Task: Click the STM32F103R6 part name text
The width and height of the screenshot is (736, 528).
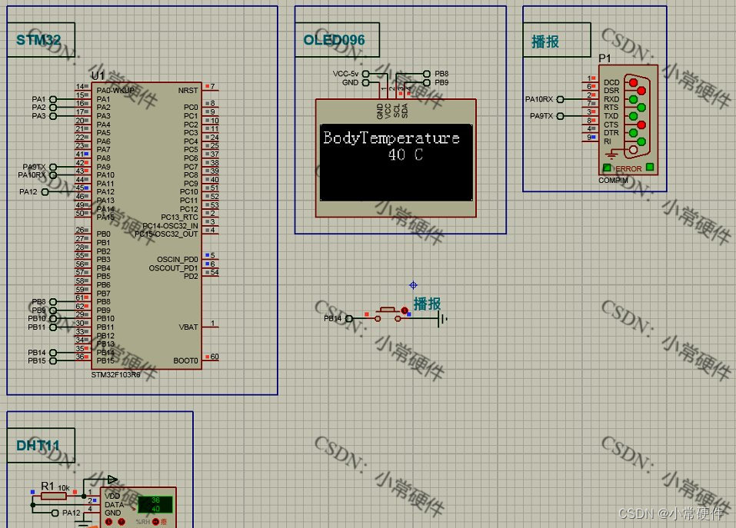Action: [x=115, y=374]
